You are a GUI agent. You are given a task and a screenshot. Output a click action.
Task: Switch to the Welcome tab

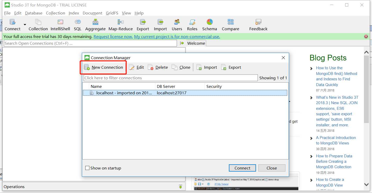196,43
